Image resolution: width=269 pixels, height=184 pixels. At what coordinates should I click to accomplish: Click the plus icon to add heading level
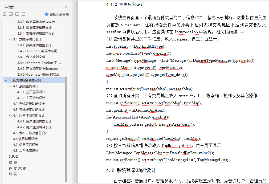tap(17, 14)
